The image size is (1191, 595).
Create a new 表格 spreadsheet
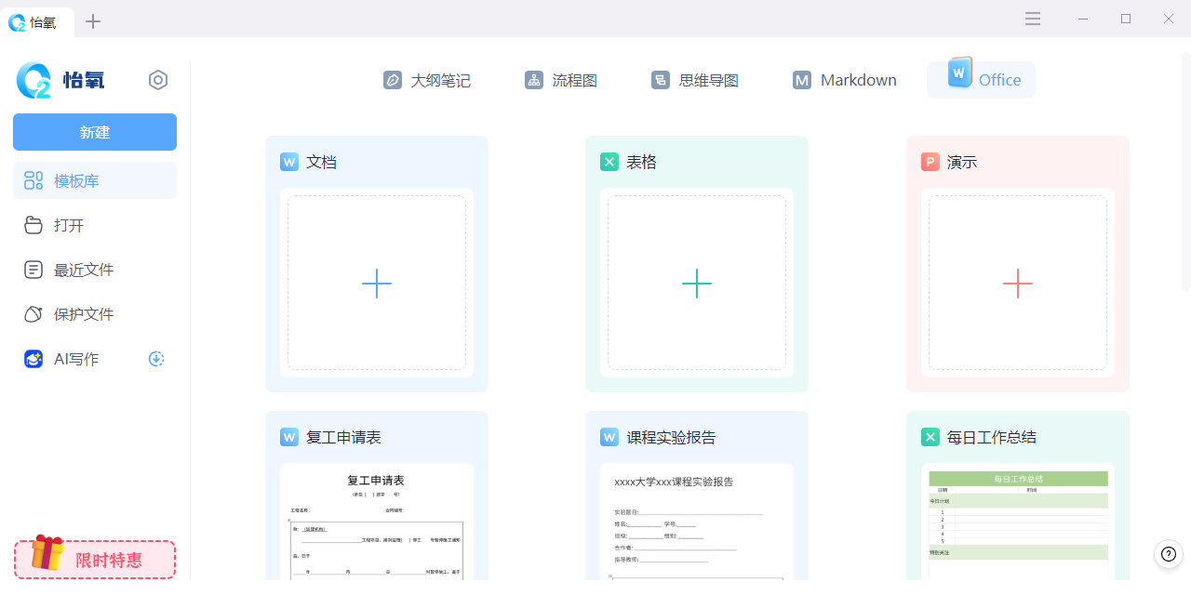click(x=697, y=283)
